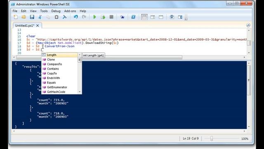
Task: Click the grayed-out Copy icon
Action: pyautogui.click(x=48, y=17)
